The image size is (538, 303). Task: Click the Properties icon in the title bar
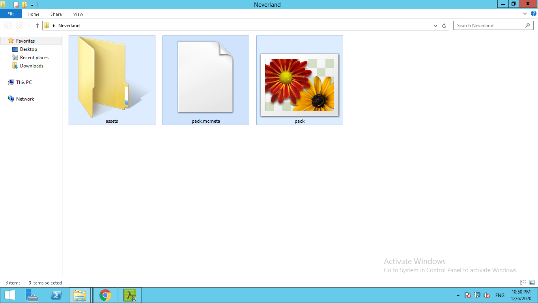(16, 5)
